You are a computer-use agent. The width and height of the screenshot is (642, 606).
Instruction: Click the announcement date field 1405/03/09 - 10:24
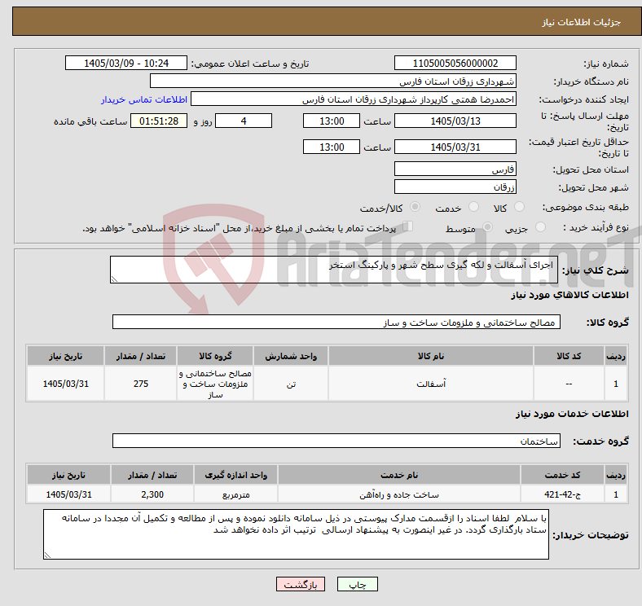coord(126,64)
